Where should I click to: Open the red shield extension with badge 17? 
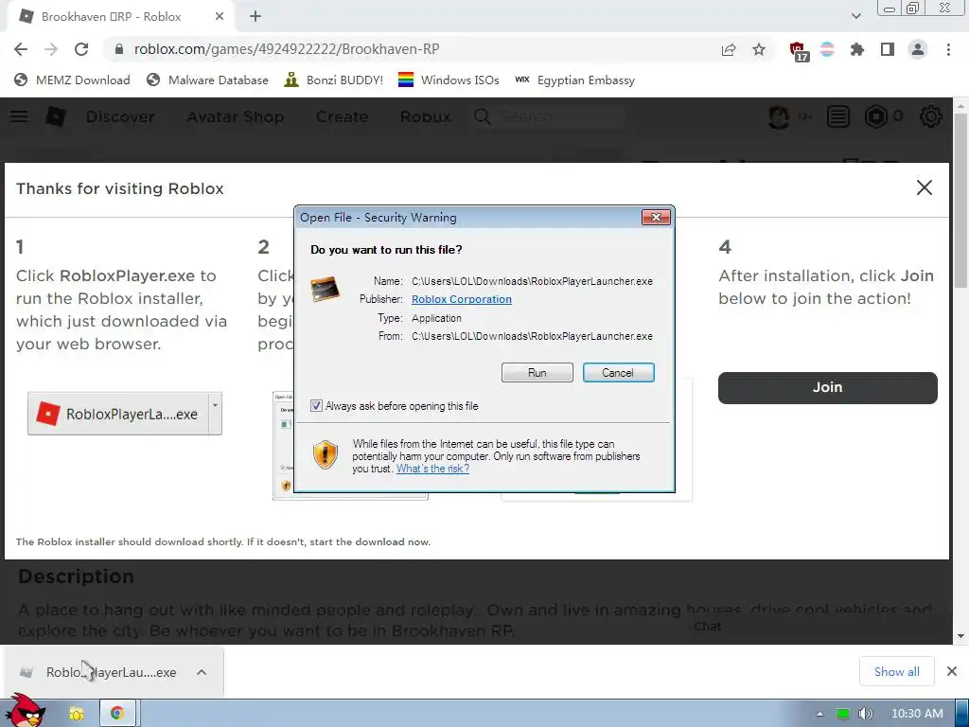799,51
